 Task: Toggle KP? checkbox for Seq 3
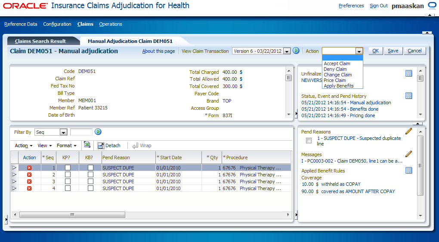68,181
